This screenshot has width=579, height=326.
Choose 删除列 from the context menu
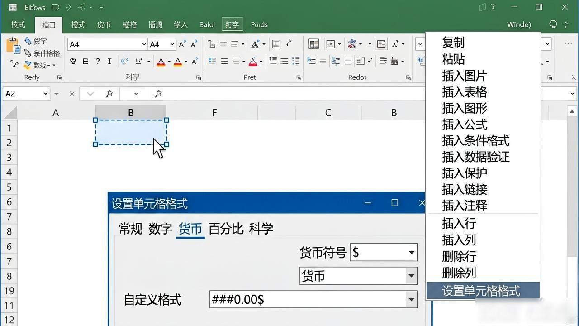point(483,273)
